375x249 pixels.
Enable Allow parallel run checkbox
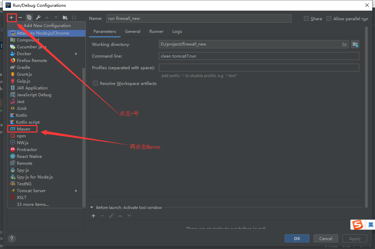tap(329, 18)
